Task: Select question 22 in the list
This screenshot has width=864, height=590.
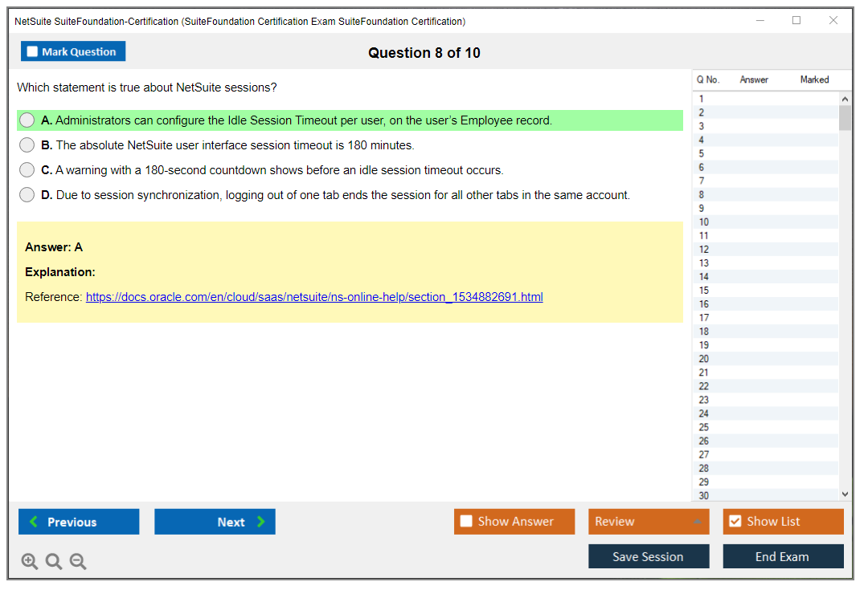Action: pyautogui.click(x=765, y=386)
